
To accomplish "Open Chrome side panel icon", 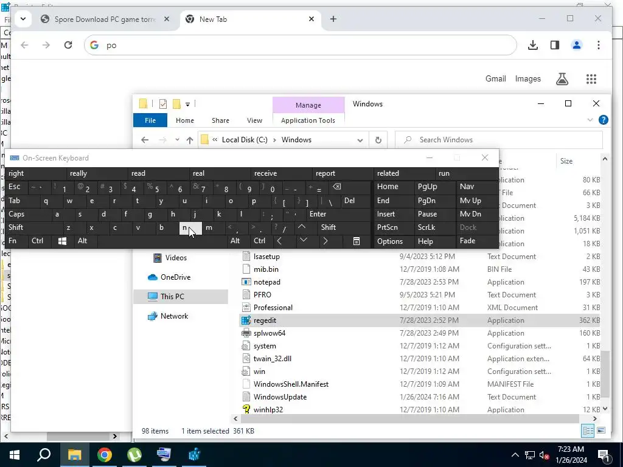I will (555, 45).
